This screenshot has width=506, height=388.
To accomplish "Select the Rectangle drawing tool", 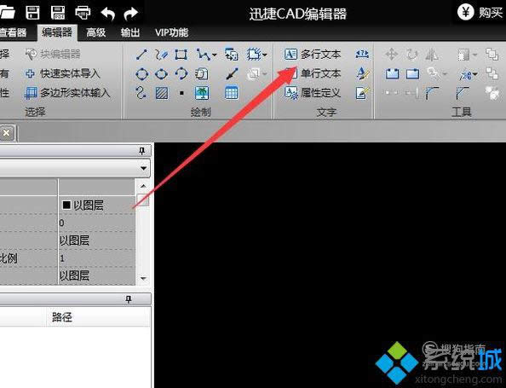I will pyautogui.click(x=181, y=55).
